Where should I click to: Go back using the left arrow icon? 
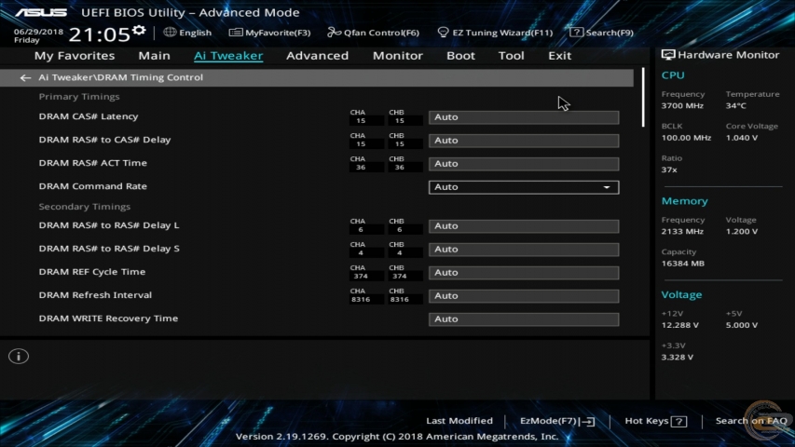[25, 77]
